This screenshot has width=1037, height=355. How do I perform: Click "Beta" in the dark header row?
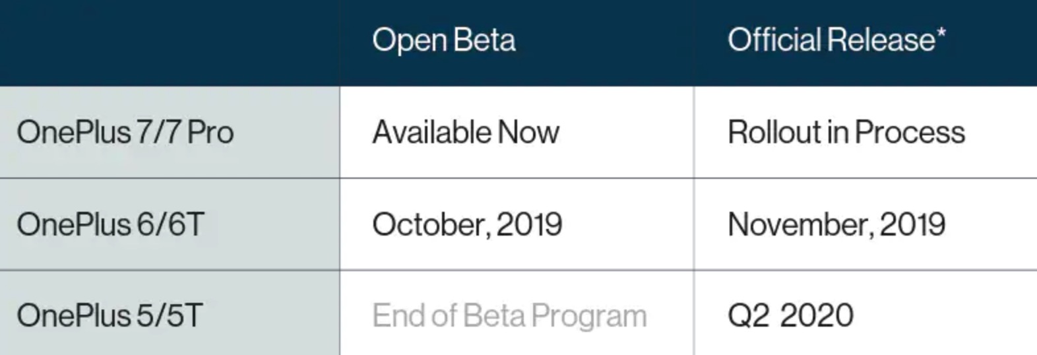(484, 40)
